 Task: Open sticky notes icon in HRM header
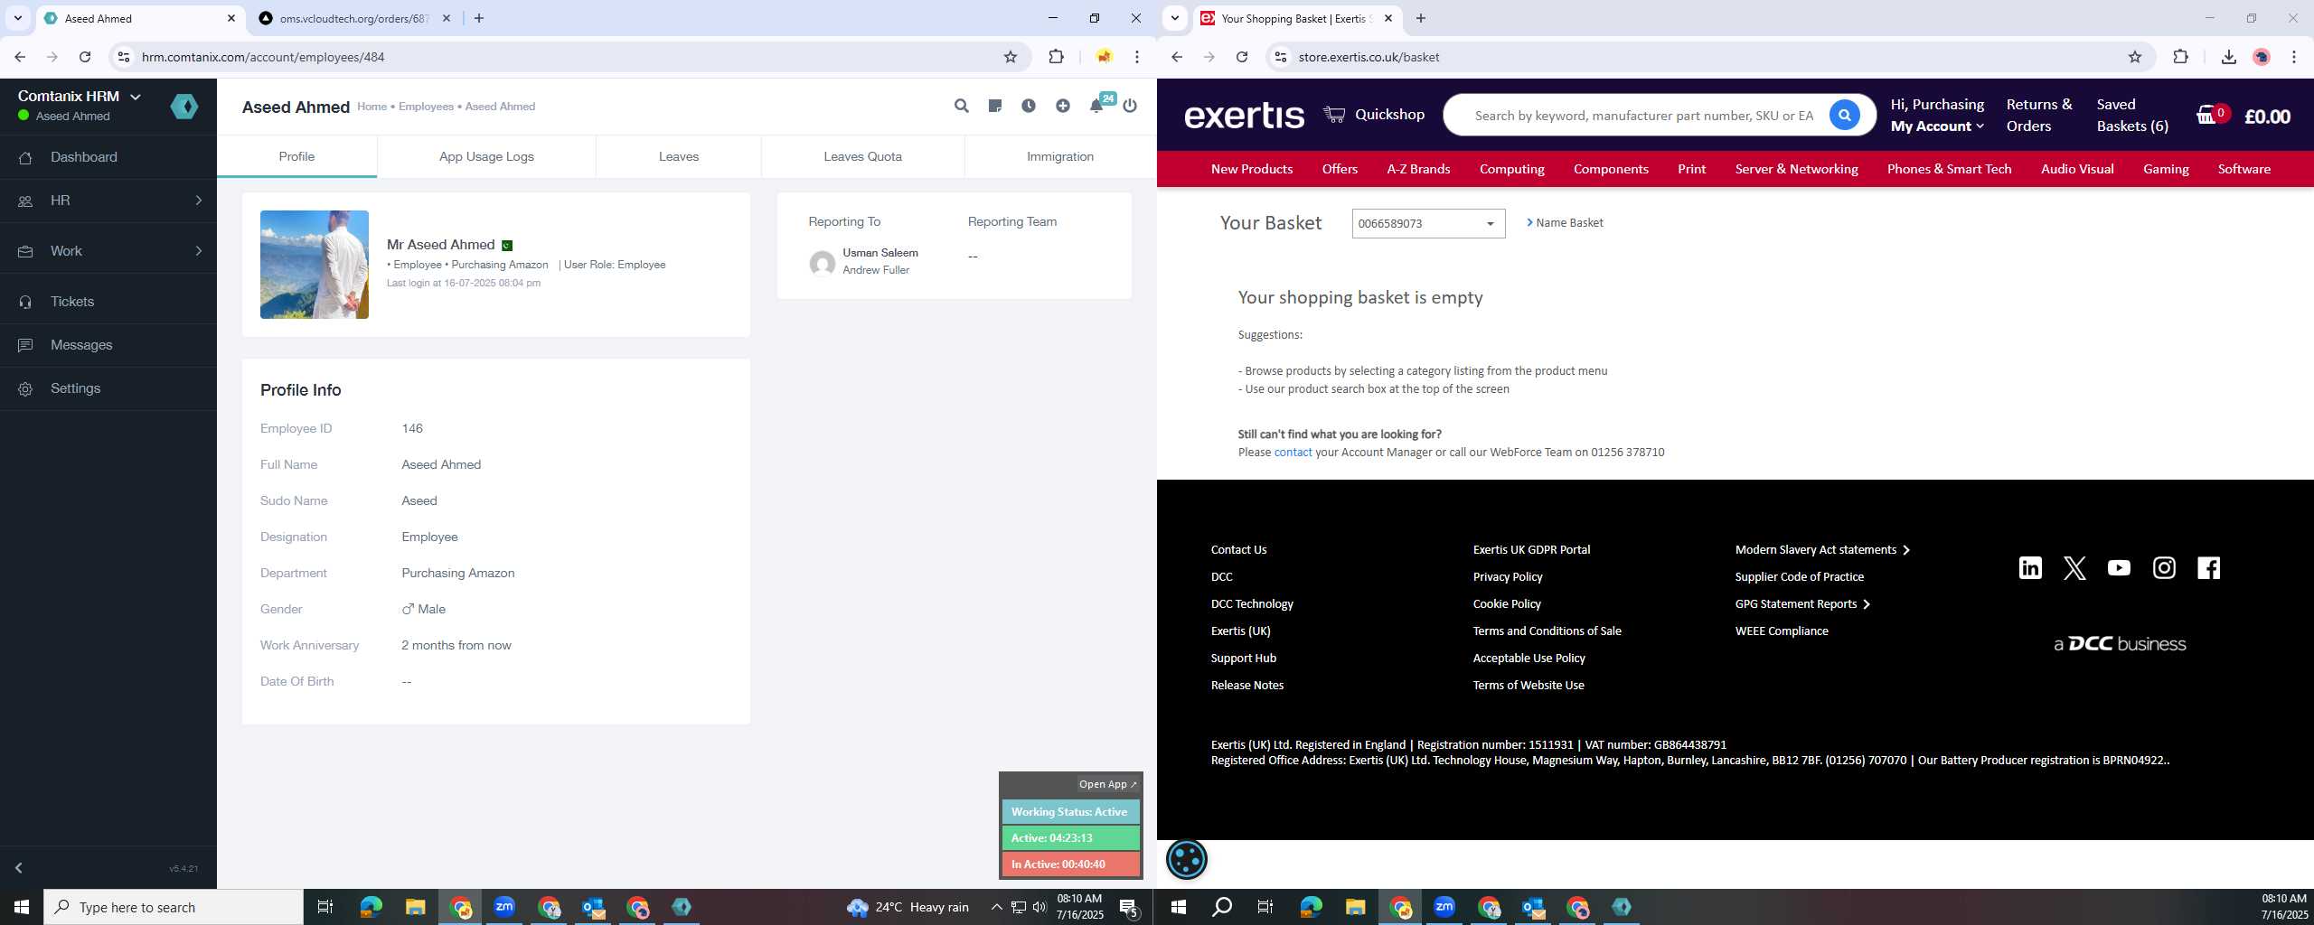995,107
